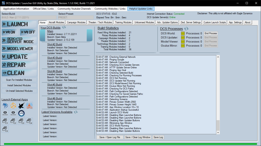Select the Slot #2 Build link

point(55,44)
